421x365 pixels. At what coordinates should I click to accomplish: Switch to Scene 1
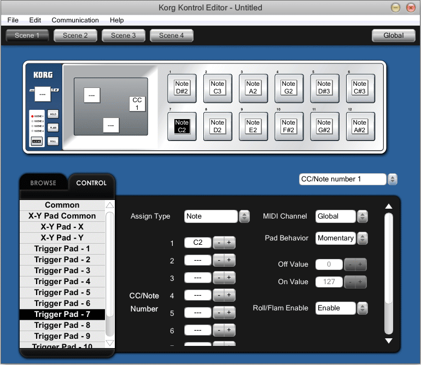(27, 36)
